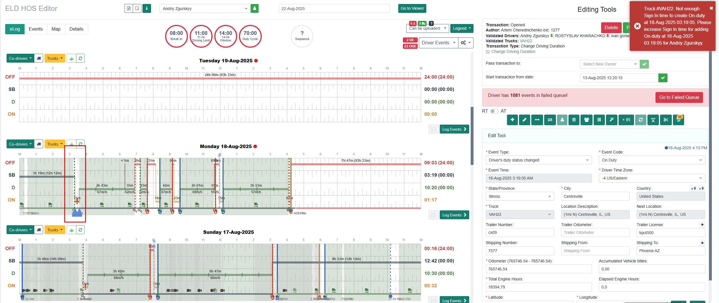Confirm the Start transaction date checkmark
The width and height of the screenshot is (719, 303).
(x=663, y=78)
